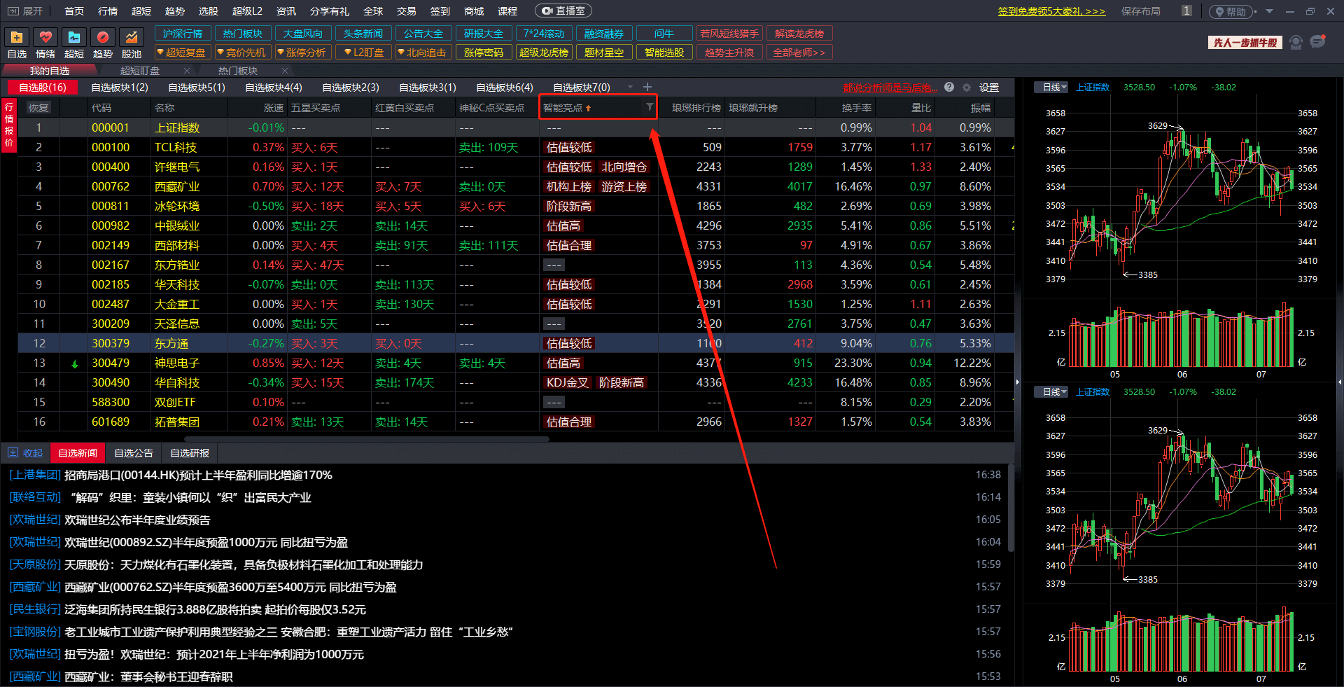Click the 热门板块 toolbar button
1344x687 pixels.
pos(243,34)
